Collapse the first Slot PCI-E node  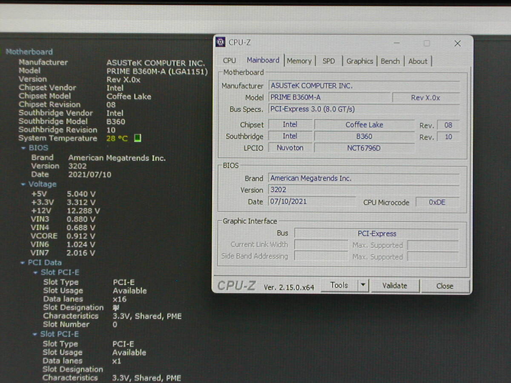[36, 273]
